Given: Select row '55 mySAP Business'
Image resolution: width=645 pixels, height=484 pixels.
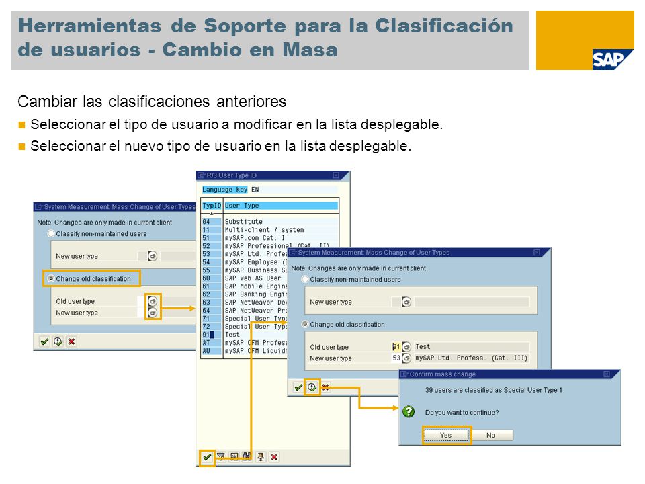Looking at the screenshot, I should pos(245,270).
